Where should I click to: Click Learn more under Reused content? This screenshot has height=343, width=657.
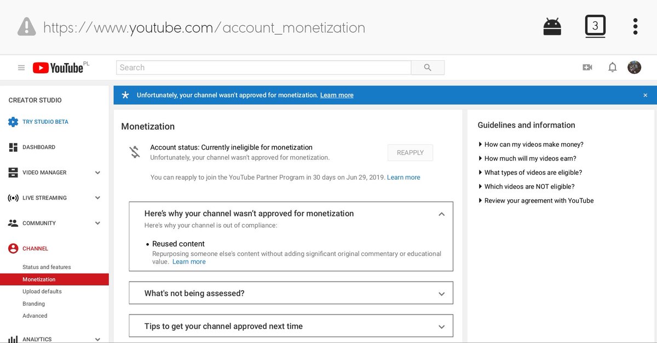point(189,262)
